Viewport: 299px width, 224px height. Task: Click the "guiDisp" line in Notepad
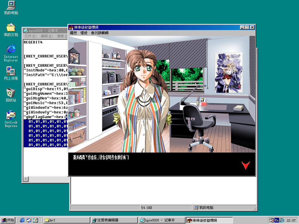(x=46, y=89)
